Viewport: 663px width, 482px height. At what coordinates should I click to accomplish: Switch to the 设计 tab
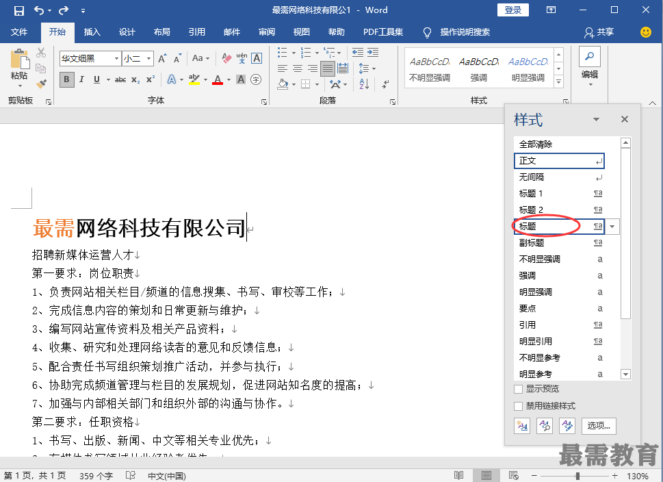tap(127, 32)
